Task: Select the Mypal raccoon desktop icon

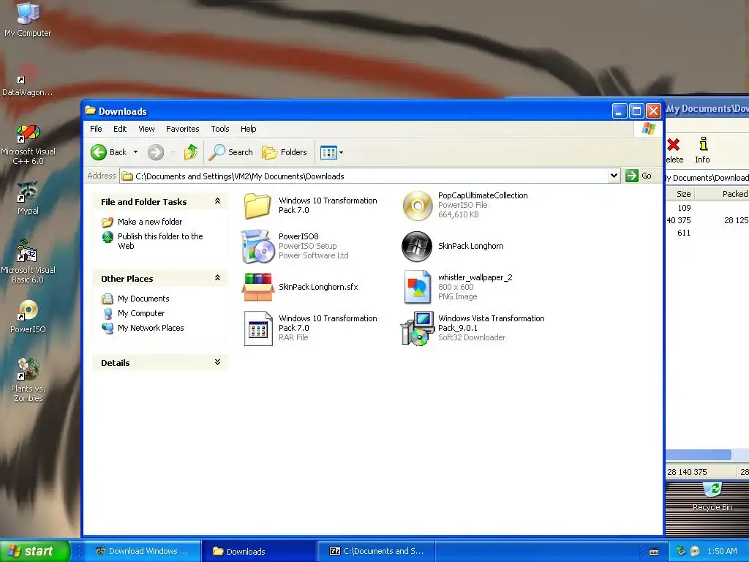Action: [x=28, y=198]
